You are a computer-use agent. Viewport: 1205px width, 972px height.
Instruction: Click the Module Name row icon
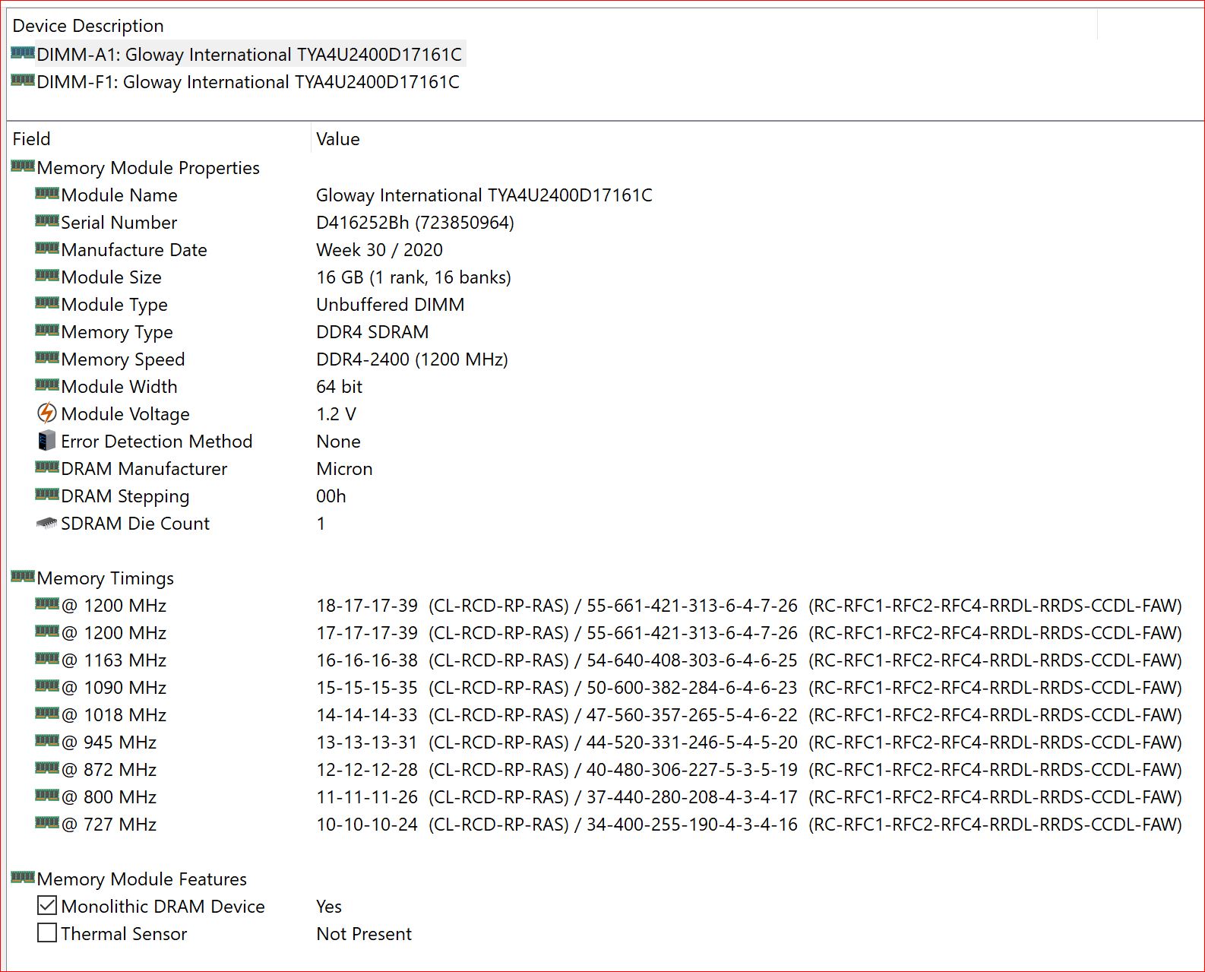click(x=47, y=194)
